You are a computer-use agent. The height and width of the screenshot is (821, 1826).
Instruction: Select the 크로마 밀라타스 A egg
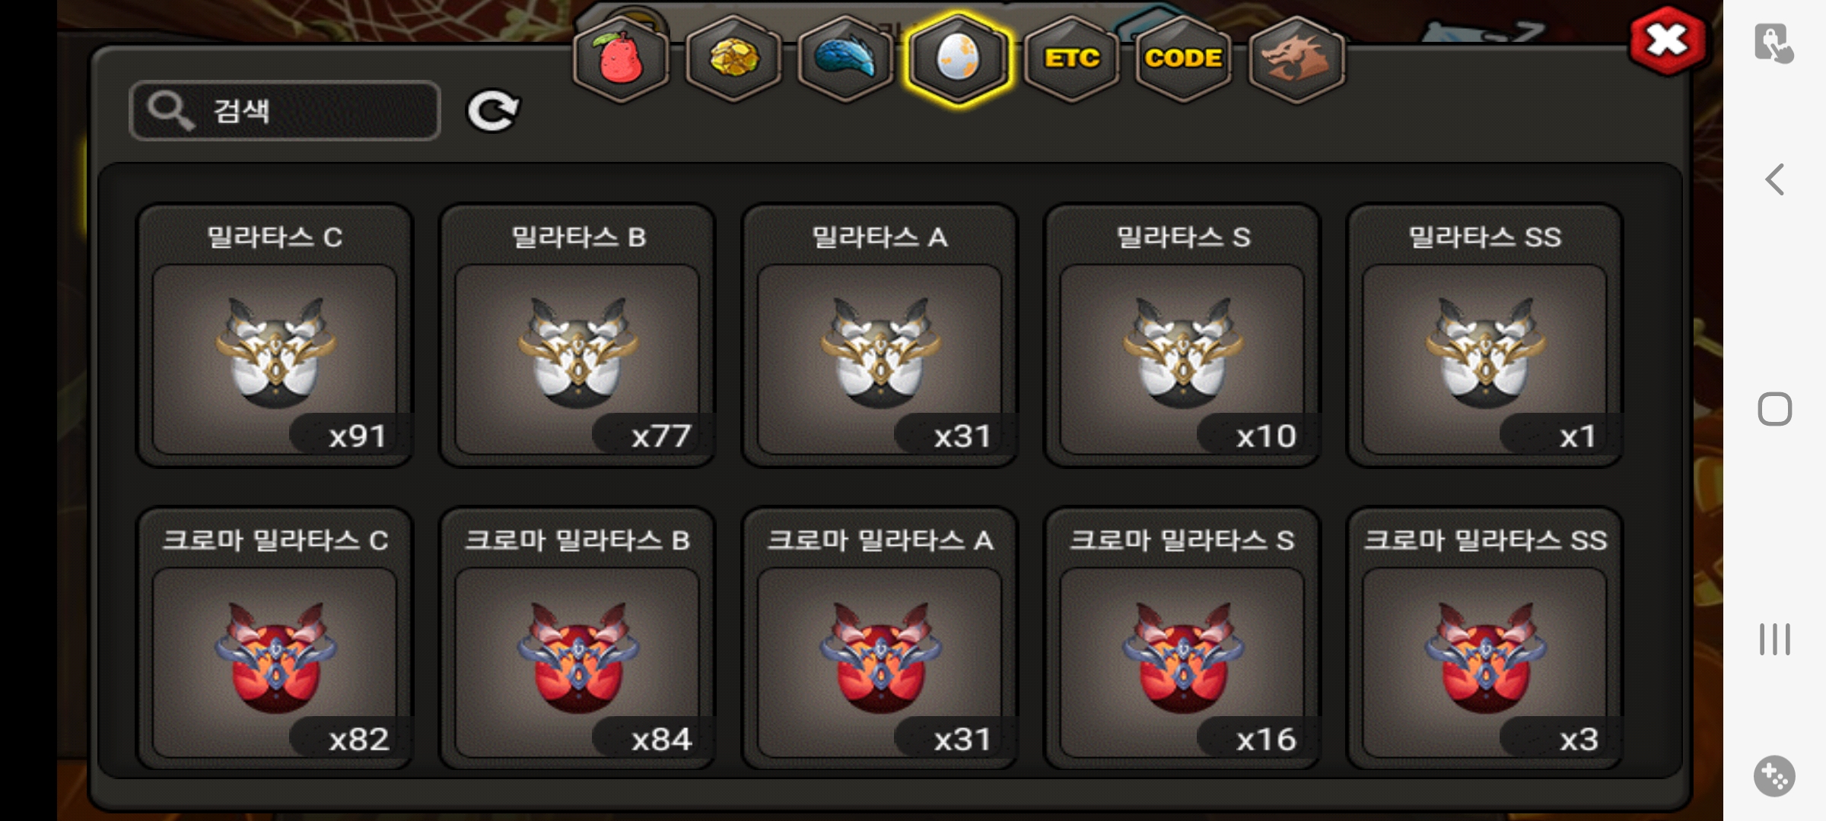coord(880,639)
